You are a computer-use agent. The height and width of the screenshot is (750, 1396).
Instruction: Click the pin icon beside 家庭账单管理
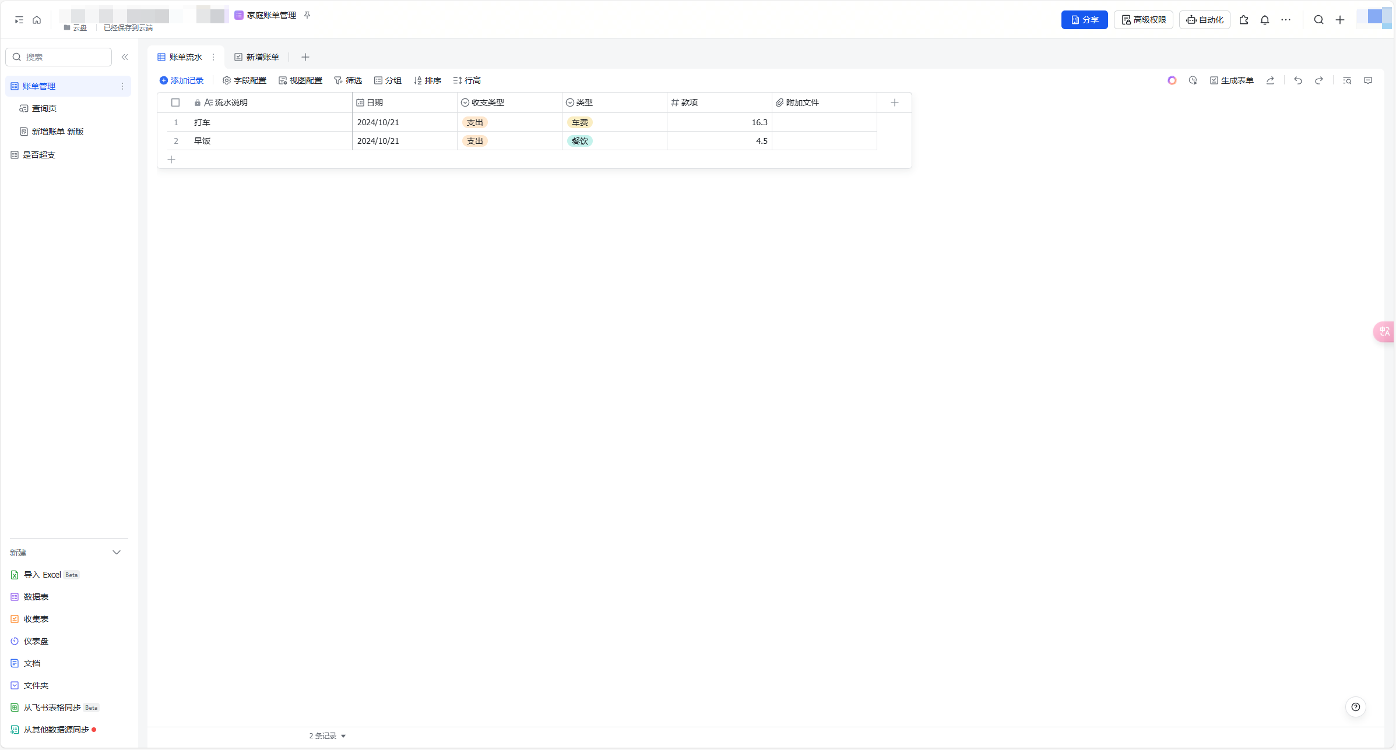coord(307,15)
